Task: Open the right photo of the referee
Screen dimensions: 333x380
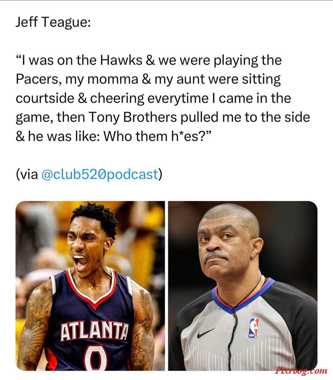Action: point(243,286)
